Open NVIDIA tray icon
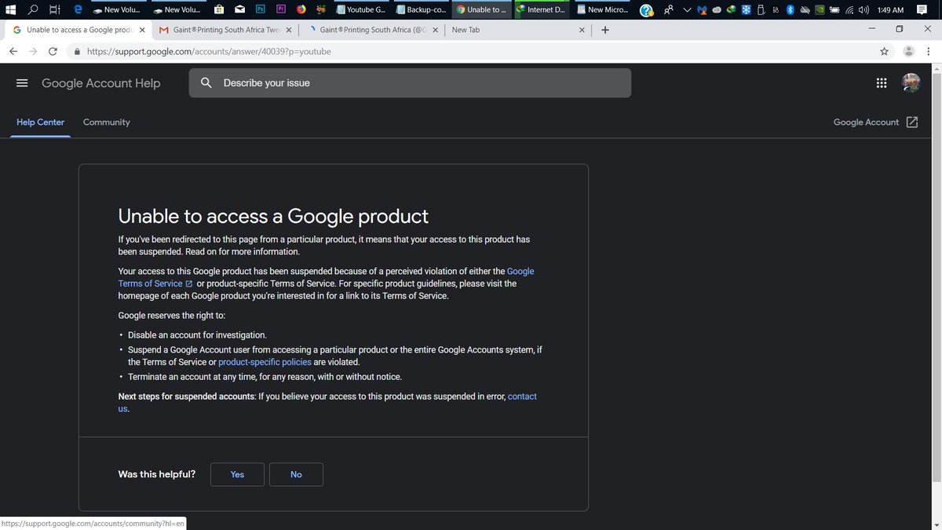This screenshot has height=530, width=942. click(x=820, y=9)
